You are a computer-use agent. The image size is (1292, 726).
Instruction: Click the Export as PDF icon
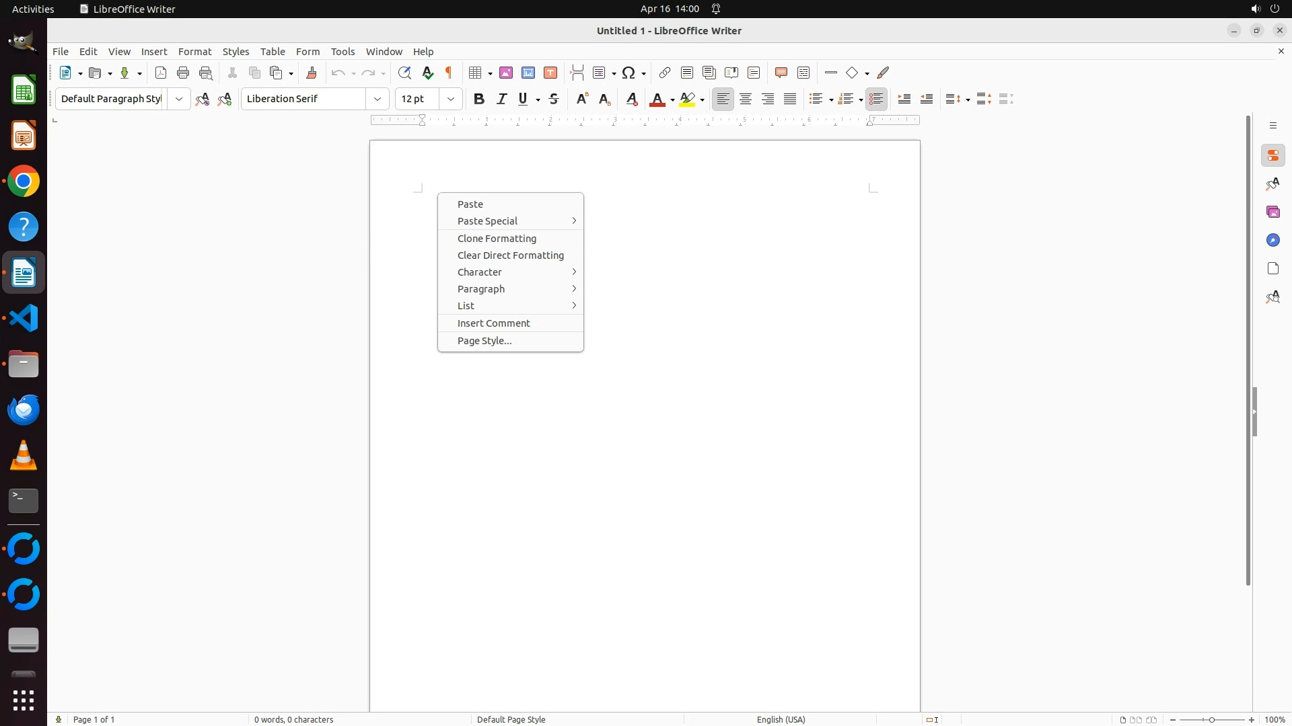[161, 73]
